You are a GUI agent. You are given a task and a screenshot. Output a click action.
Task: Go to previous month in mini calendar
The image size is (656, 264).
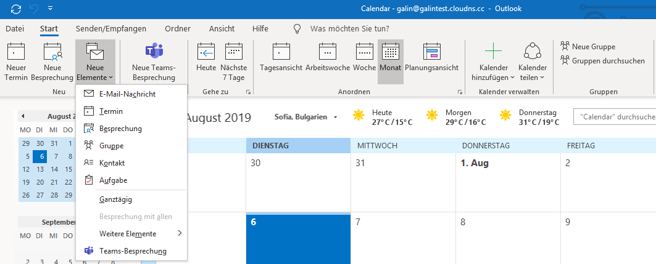point(23,116)
